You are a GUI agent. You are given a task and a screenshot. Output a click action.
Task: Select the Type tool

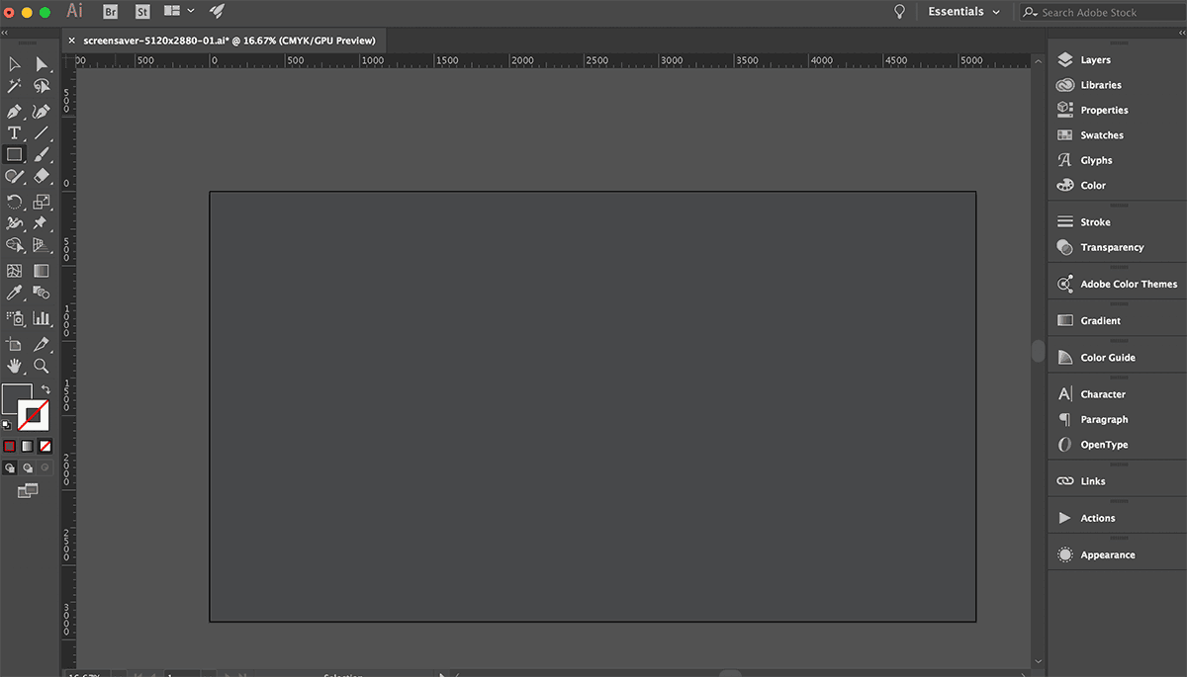[x=14, y=133]
